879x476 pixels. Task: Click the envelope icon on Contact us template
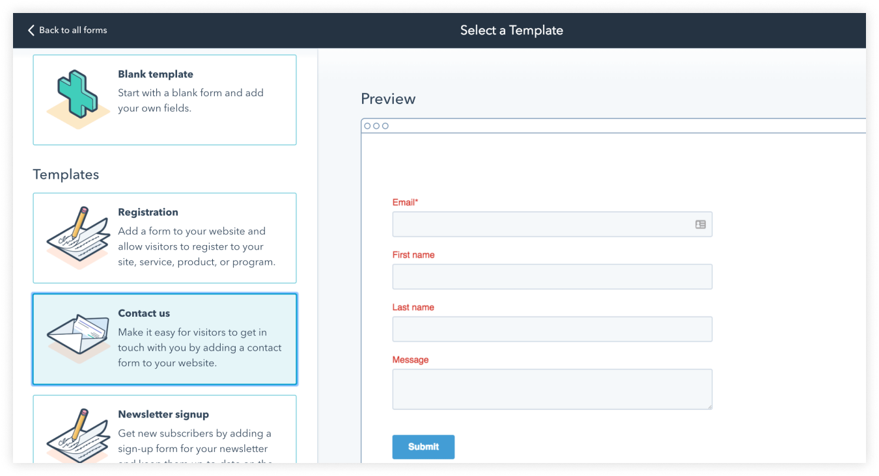click(77, 334)
